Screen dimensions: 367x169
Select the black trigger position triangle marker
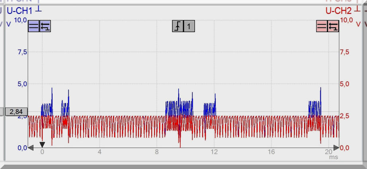coord(42,144)
